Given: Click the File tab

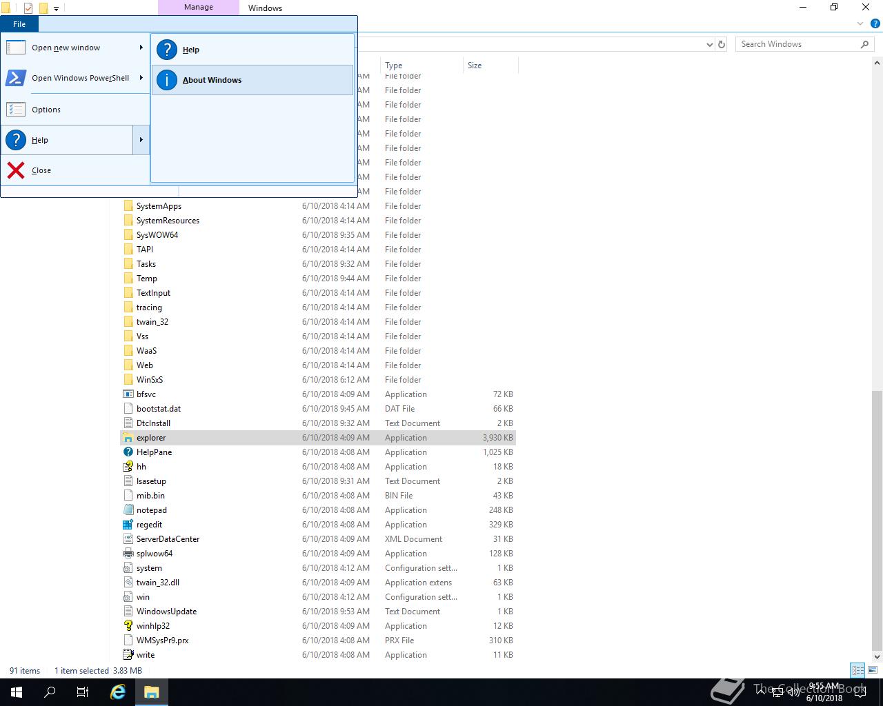Looking at the screenshot, I should (19, 24).
